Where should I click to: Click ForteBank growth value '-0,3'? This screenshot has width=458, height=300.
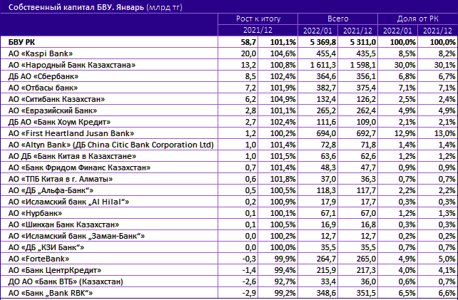tap(250, 259)
